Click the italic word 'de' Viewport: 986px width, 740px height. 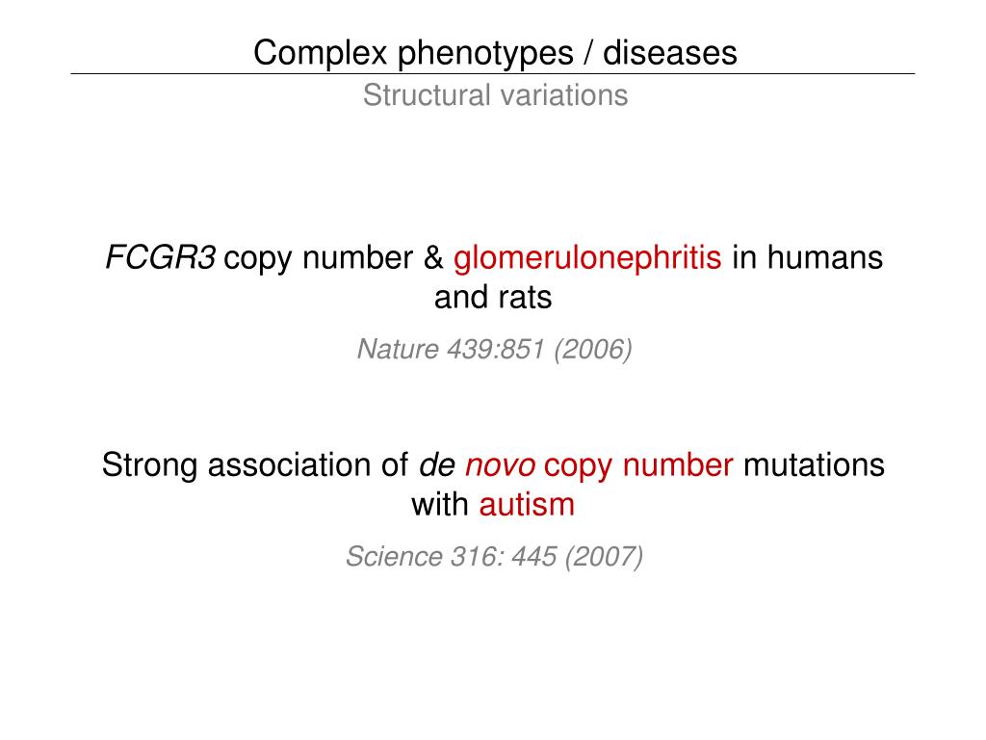(x=437, y=465)
